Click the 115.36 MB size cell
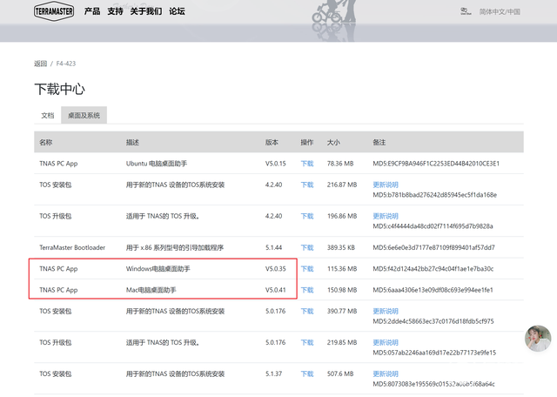Screen dimensions: 557x397 [x=342, y=269]
